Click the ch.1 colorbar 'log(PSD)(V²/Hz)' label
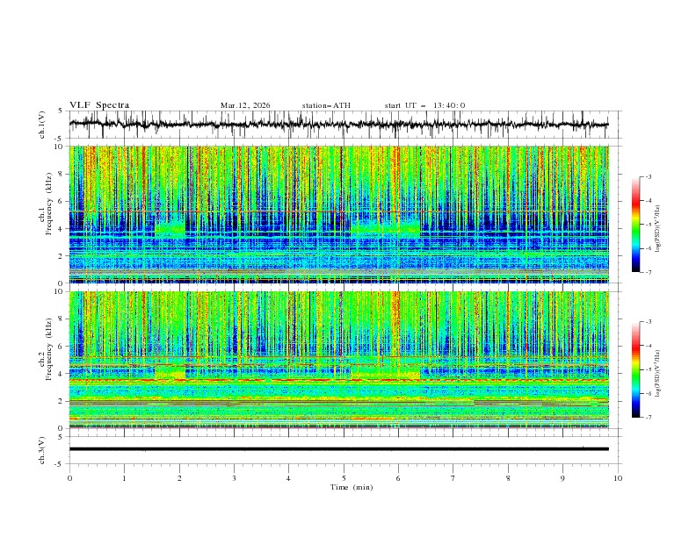696x537 pixels. [x=659, y=229]
